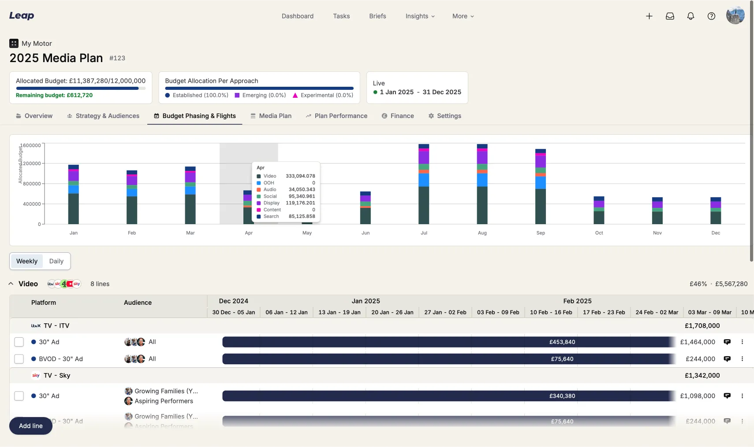
Task: Expand the Insights dropdown menu
Action: 420,16
